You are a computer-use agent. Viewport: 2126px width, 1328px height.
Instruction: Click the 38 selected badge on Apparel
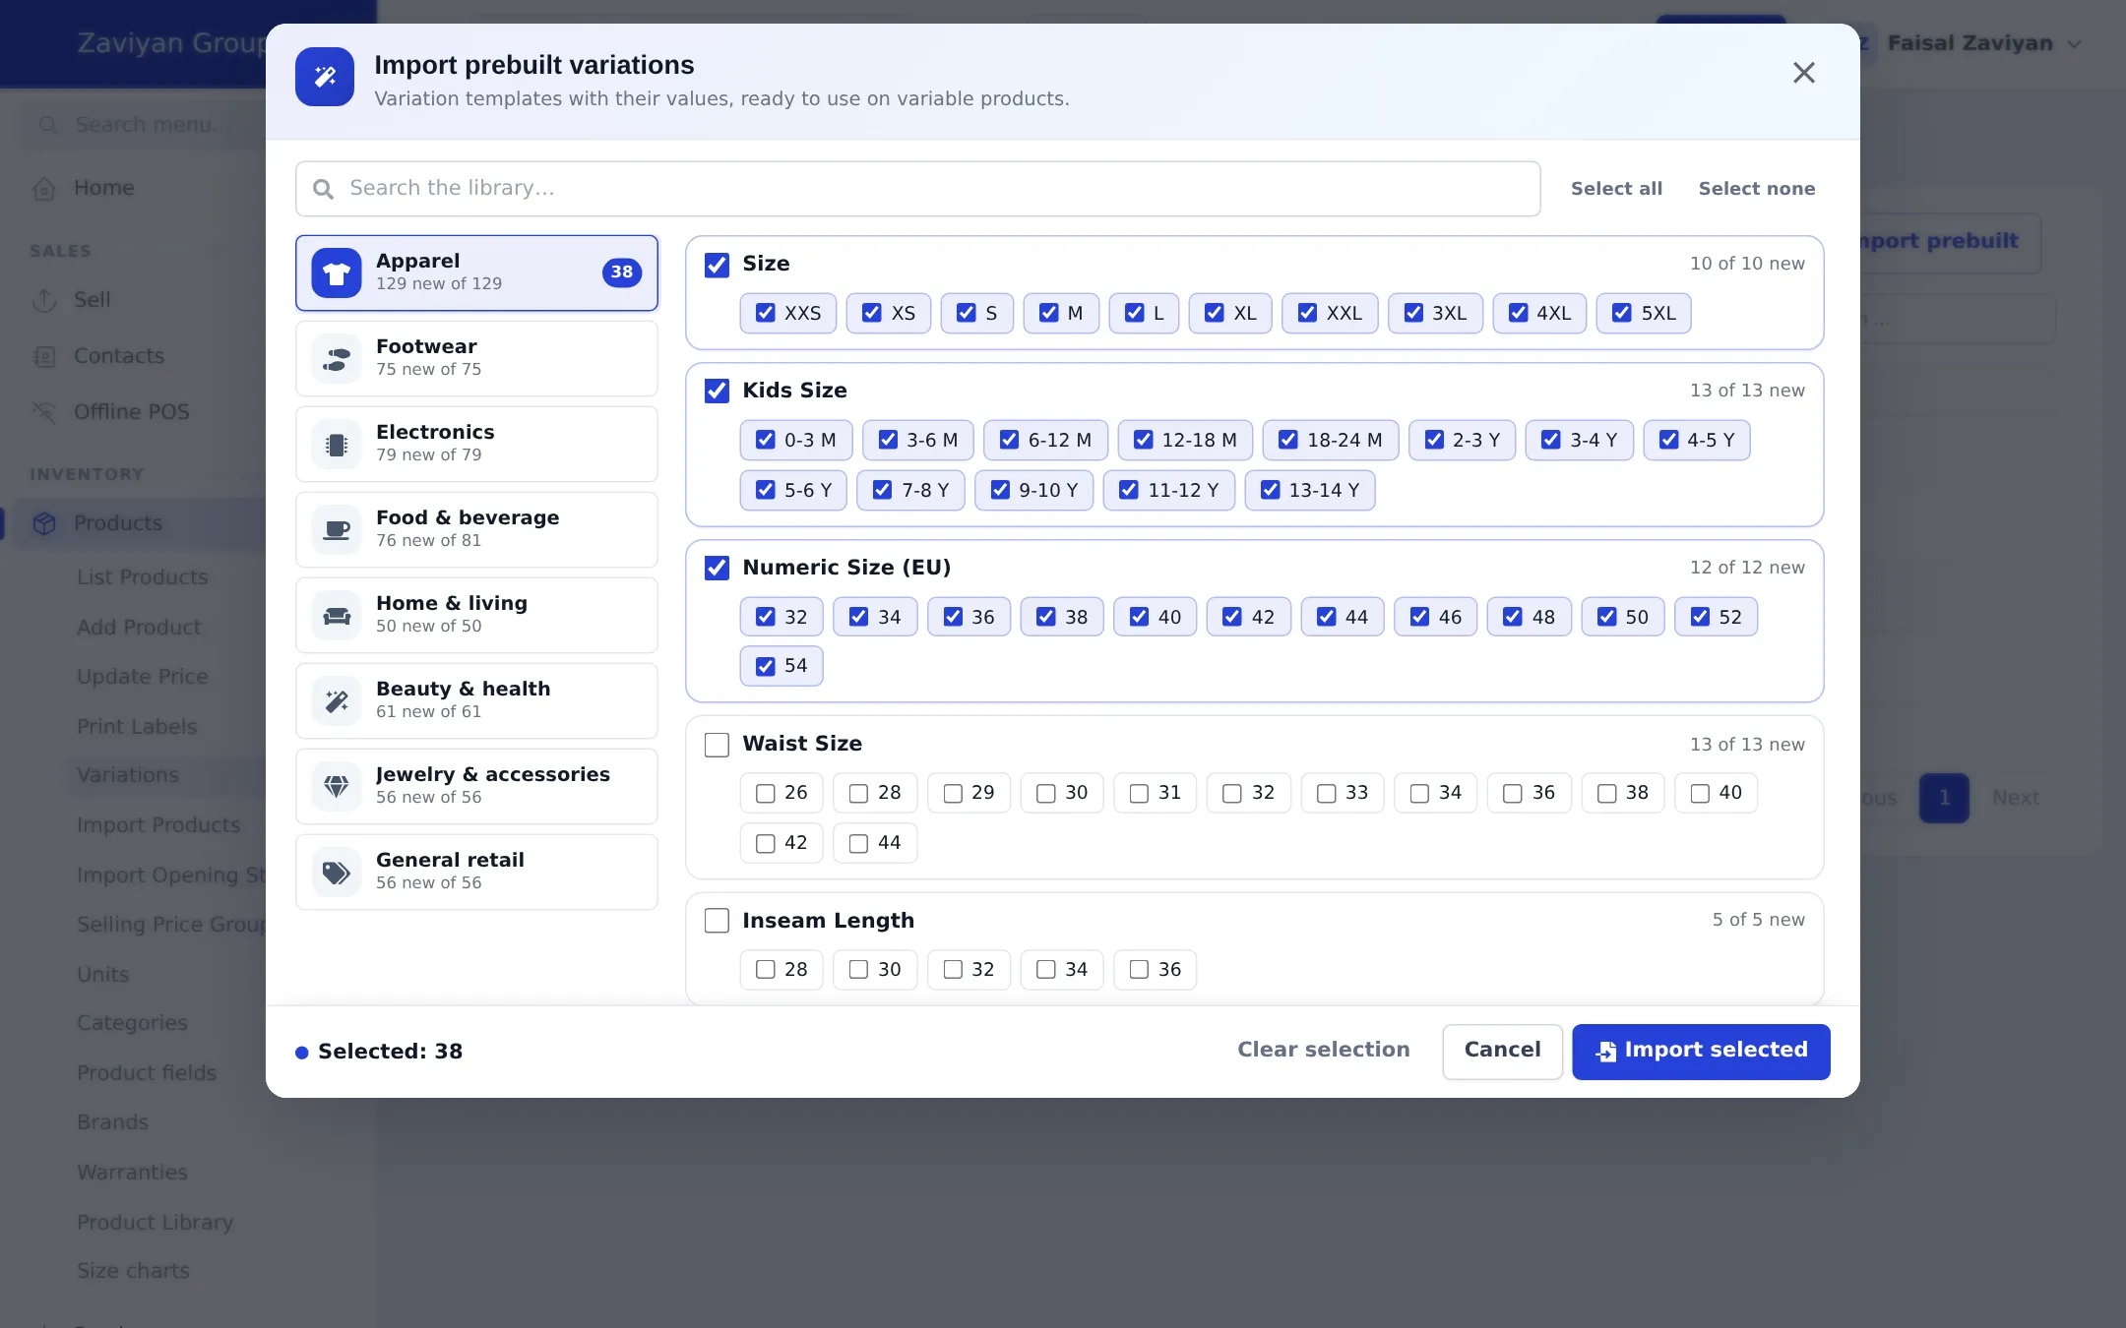(x=622, y=272)
